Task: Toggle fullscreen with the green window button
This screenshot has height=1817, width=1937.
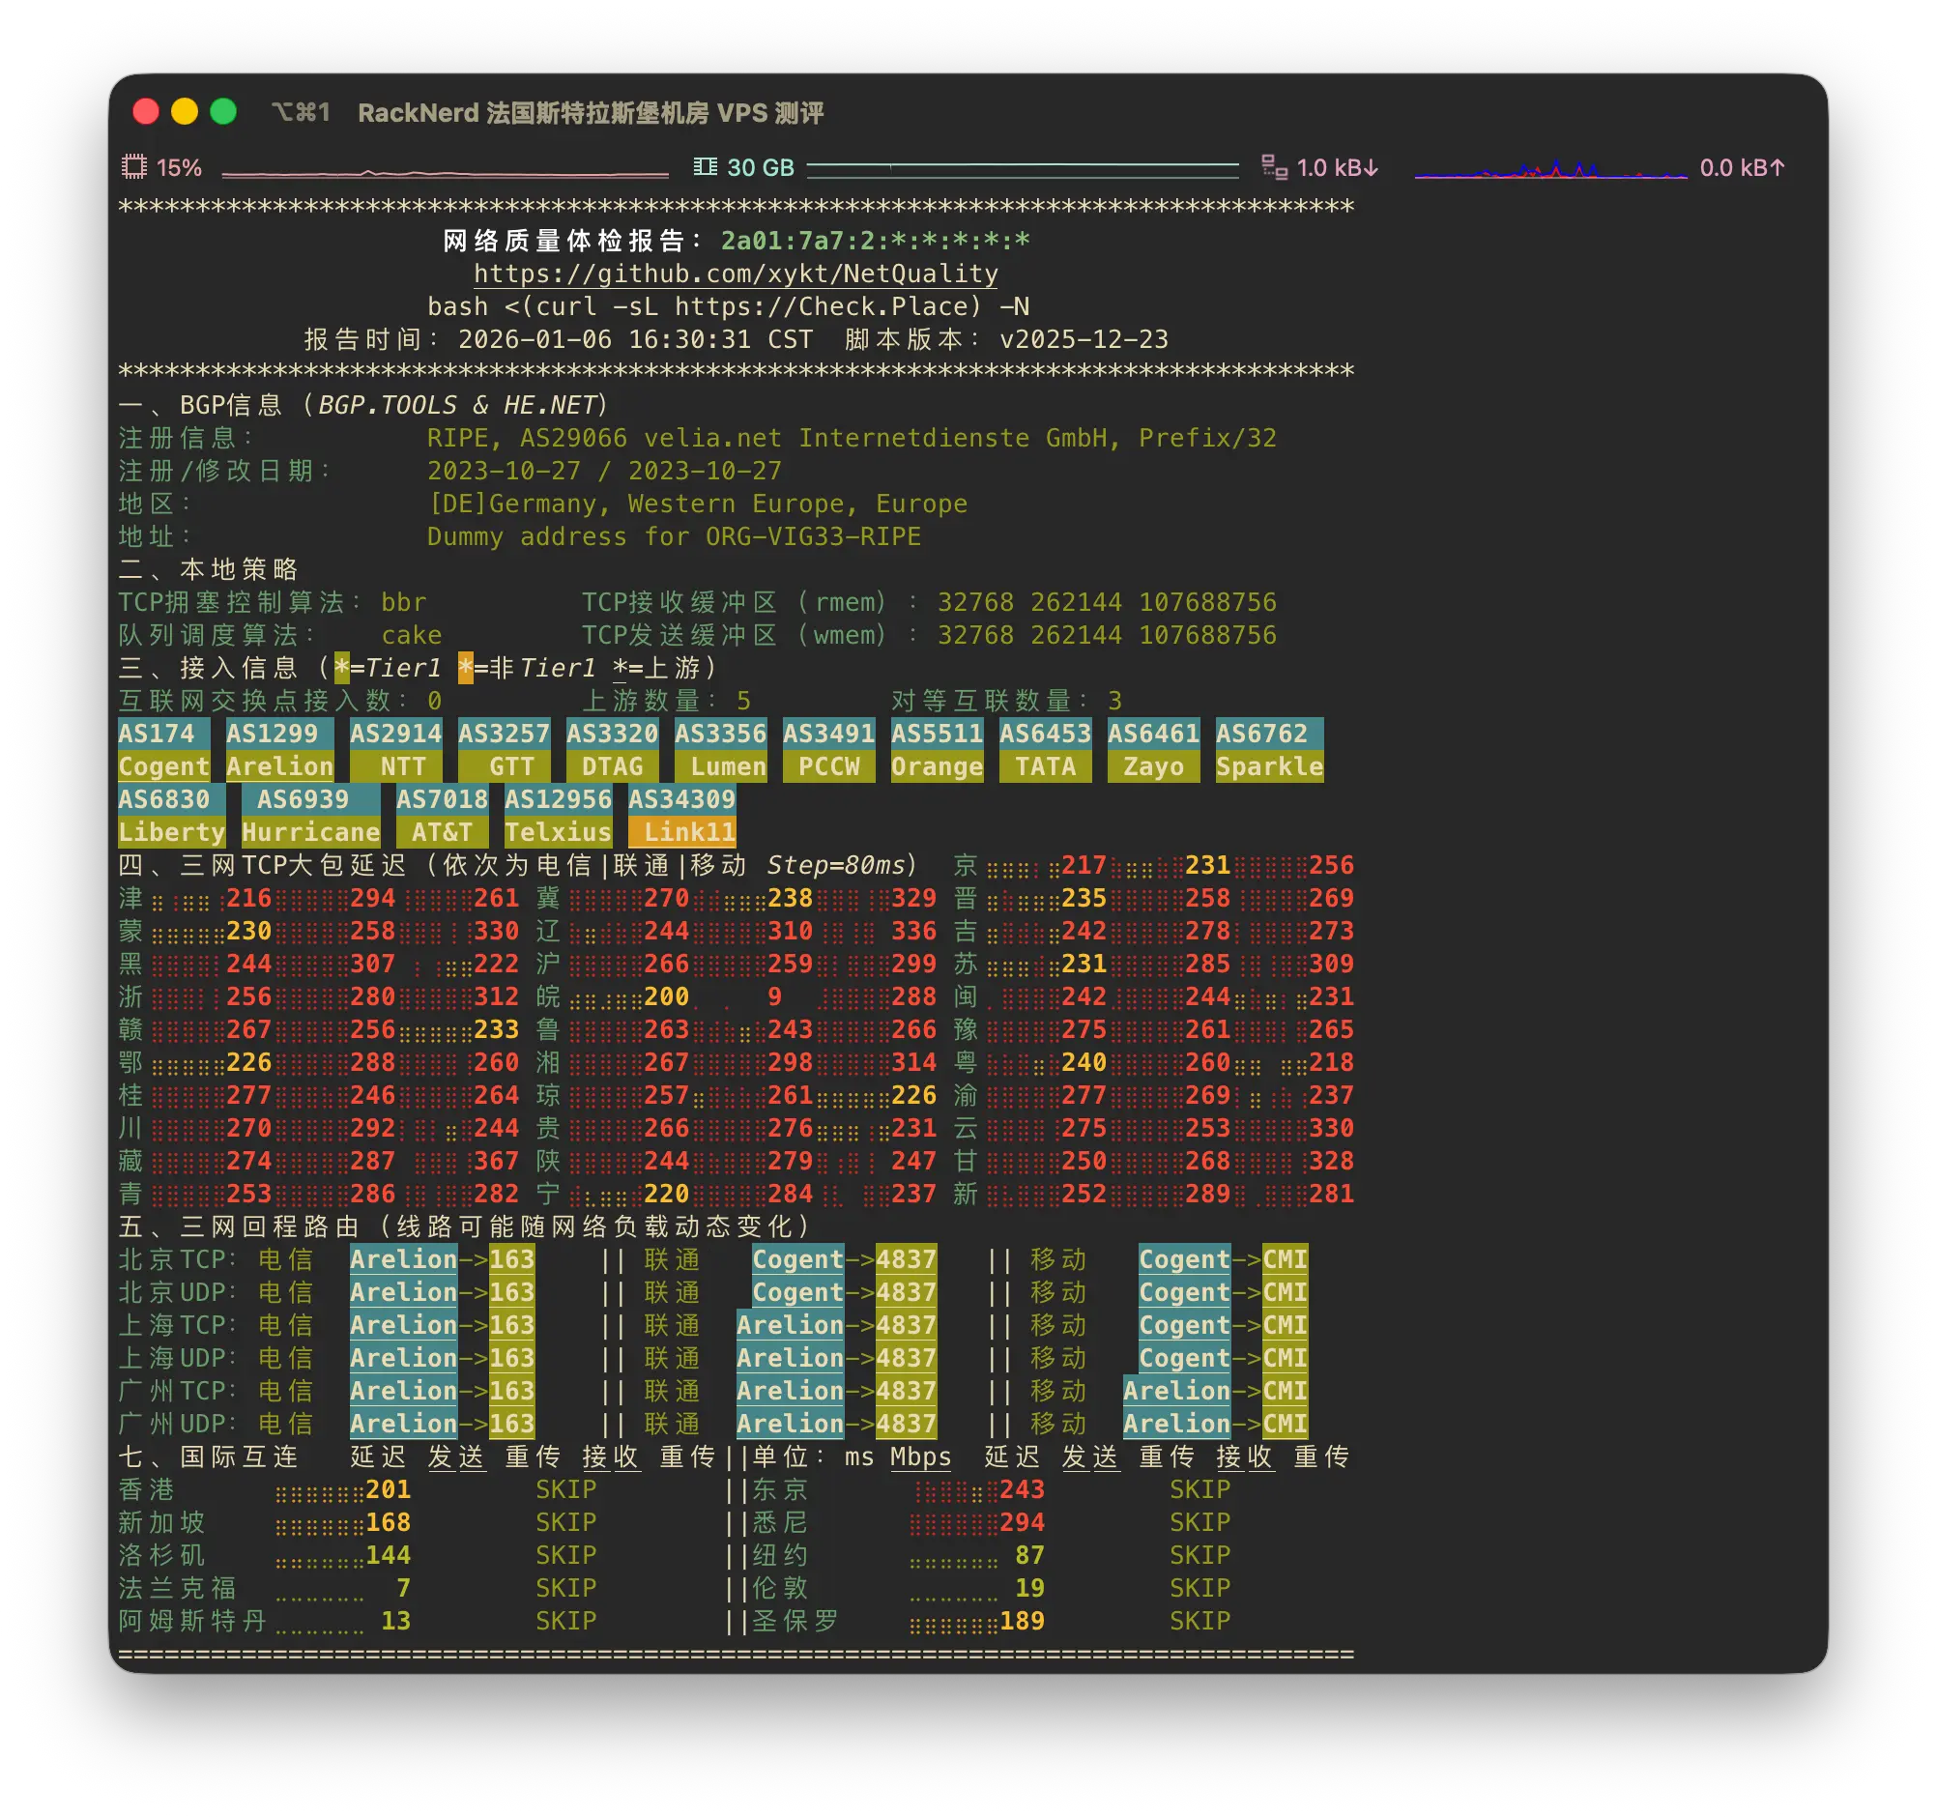Action: click(225, 113)
